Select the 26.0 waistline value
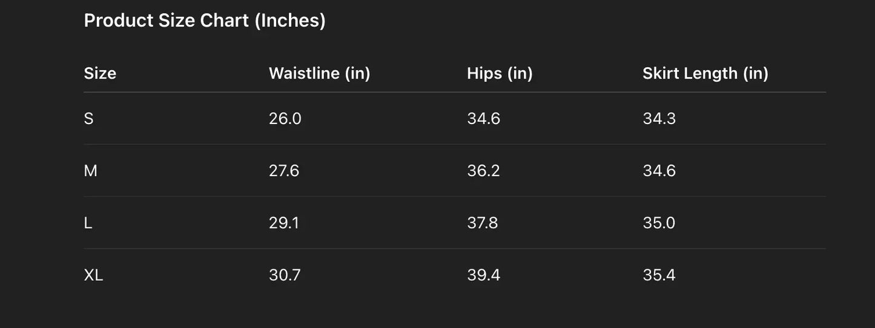The width and height of the screenshot is (875, 328). 285,119
